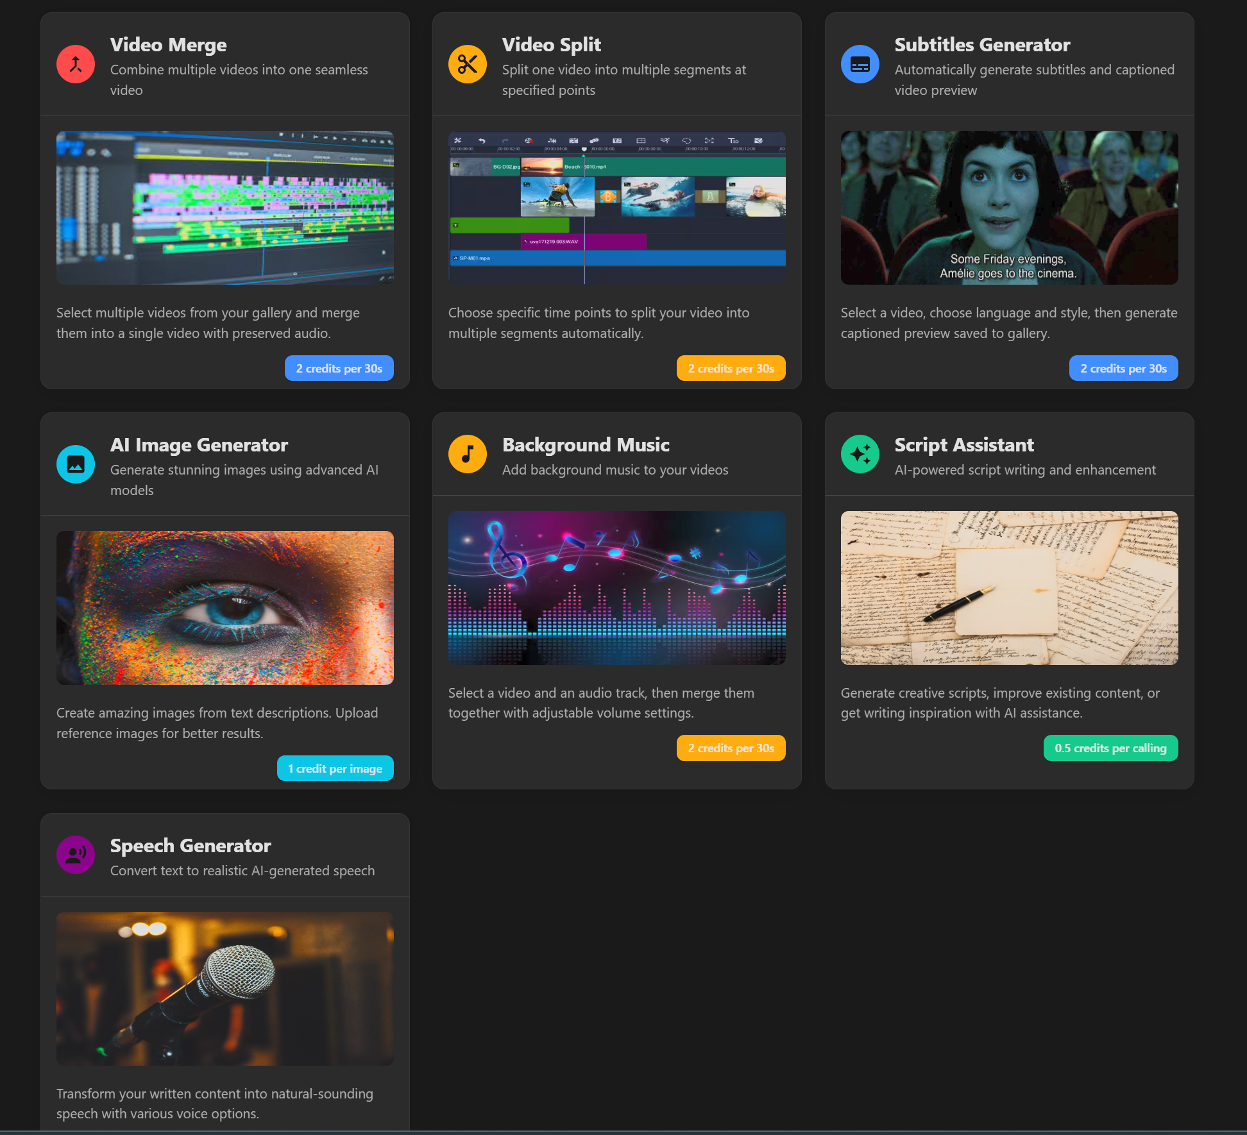Click the purple Speech Generator icon

click(x=76, y=855)
